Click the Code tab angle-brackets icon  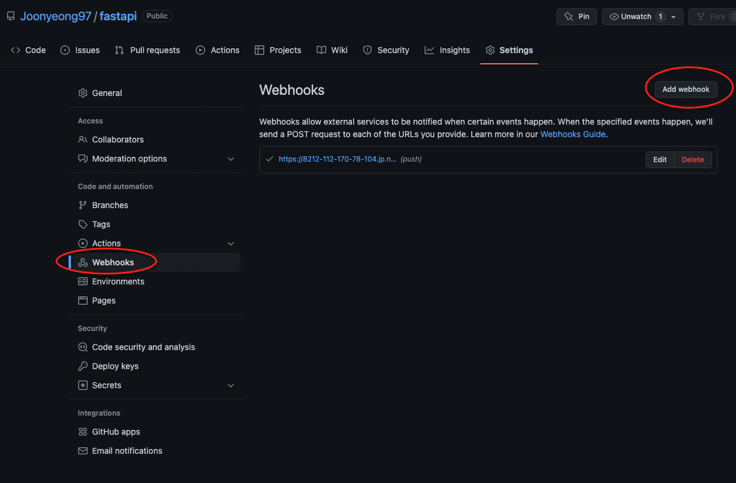16,50
